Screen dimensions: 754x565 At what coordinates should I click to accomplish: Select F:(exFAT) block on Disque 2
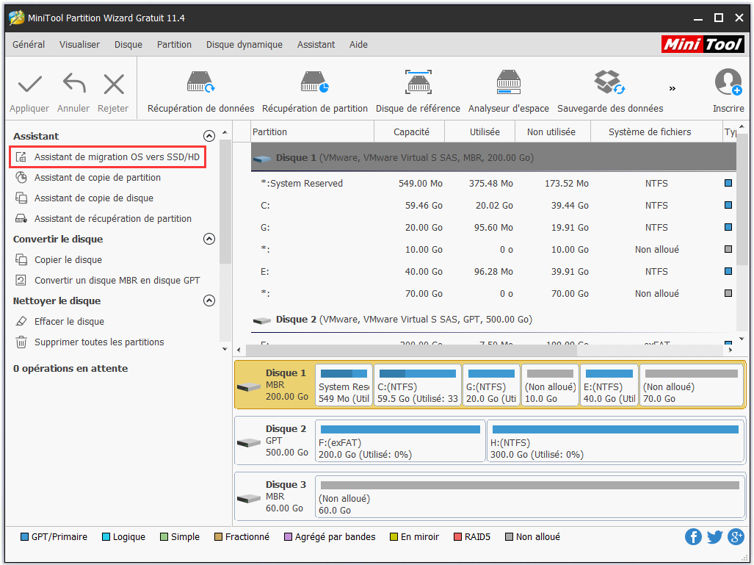(x=400, y=442)
